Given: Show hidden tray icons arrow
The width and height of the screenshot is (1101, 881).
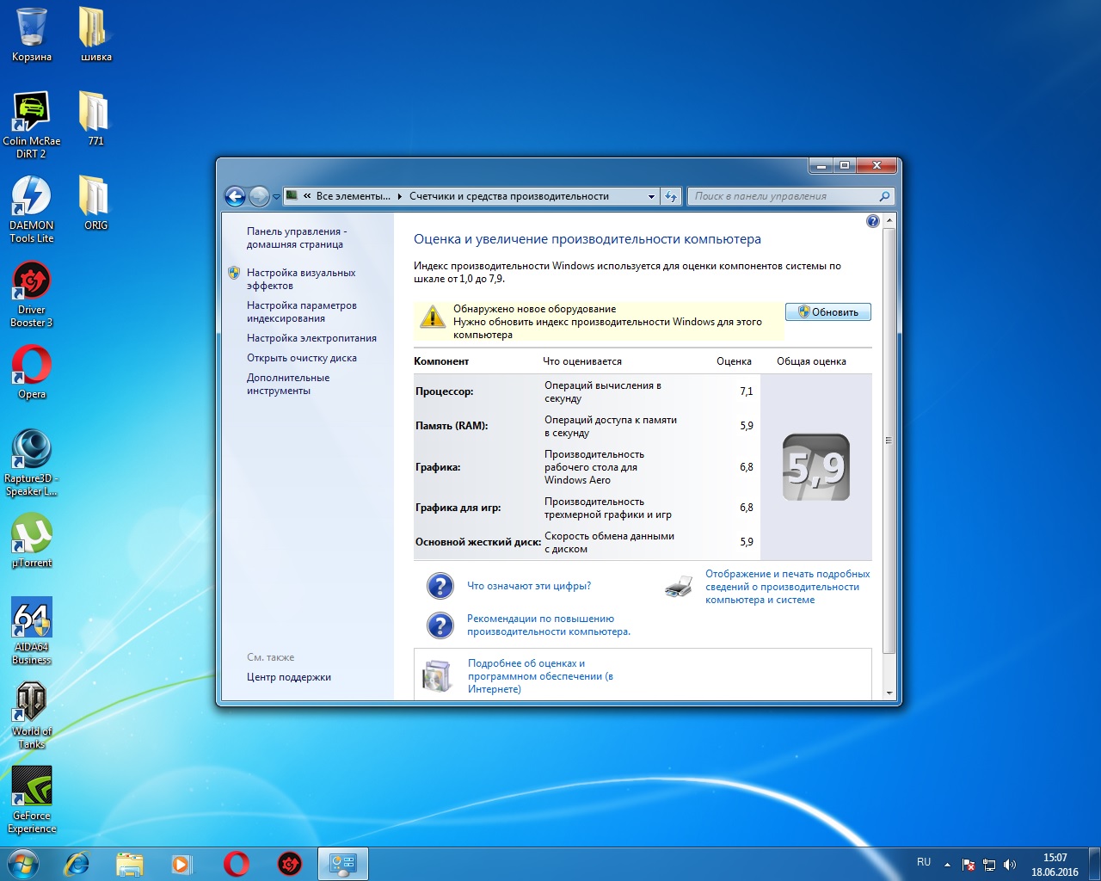Looking at the screenshot, I should (x=947, y=865).
